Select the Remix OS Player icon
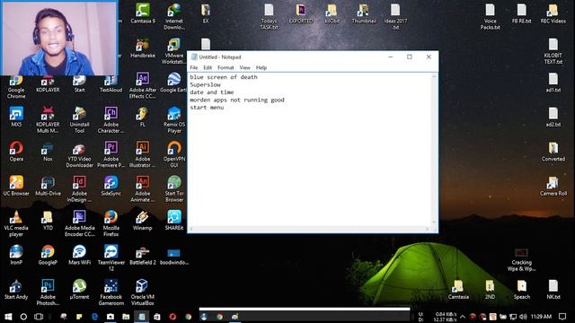The height and width of the screenshot is (323, 575). tap(174, 120)
